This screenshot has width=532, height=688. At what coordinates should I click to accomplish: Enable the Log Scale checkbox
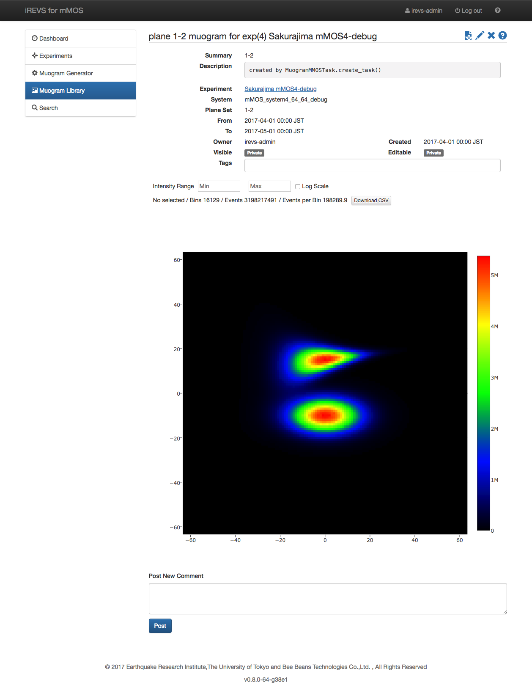pos(298,187)
